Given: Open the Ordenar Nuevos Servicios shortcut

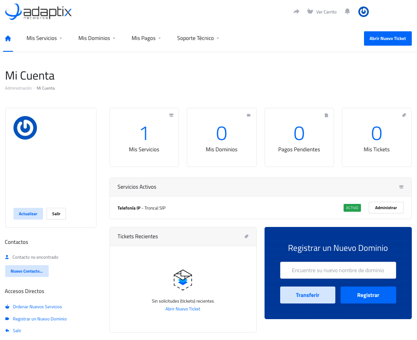Looking at the screenshot, I should pos(37,307).
